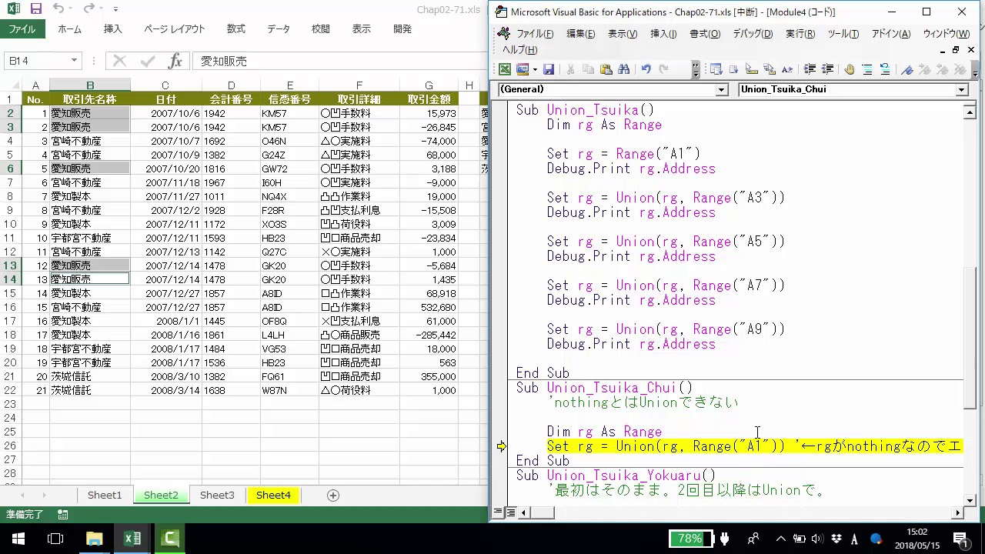Open the Union_Tsuika_Chui procedure dropdown
The image size is (985, 554).
pos(961,90)
